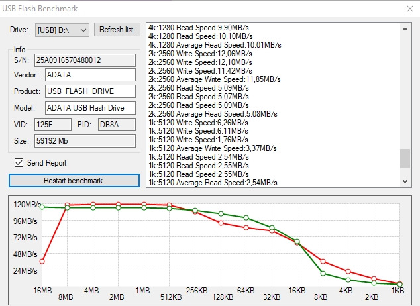This screenshot has width=420, height=306.
Task: Select line 2k:2560 Average Write Speed:11,85MB/s
Action: tap(214, 79)
